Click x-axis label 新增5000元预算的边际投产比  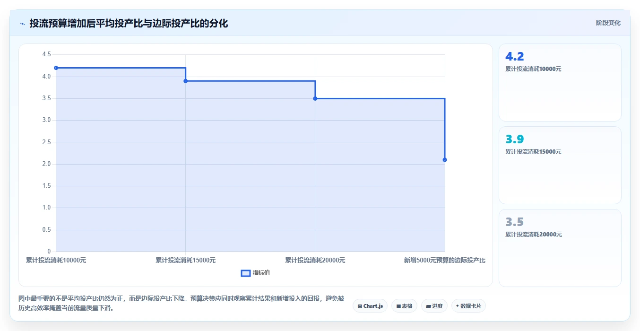(444, 260)
